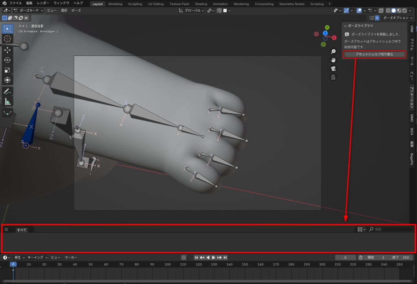Switch to the Sculpting workspace tab

135,4
